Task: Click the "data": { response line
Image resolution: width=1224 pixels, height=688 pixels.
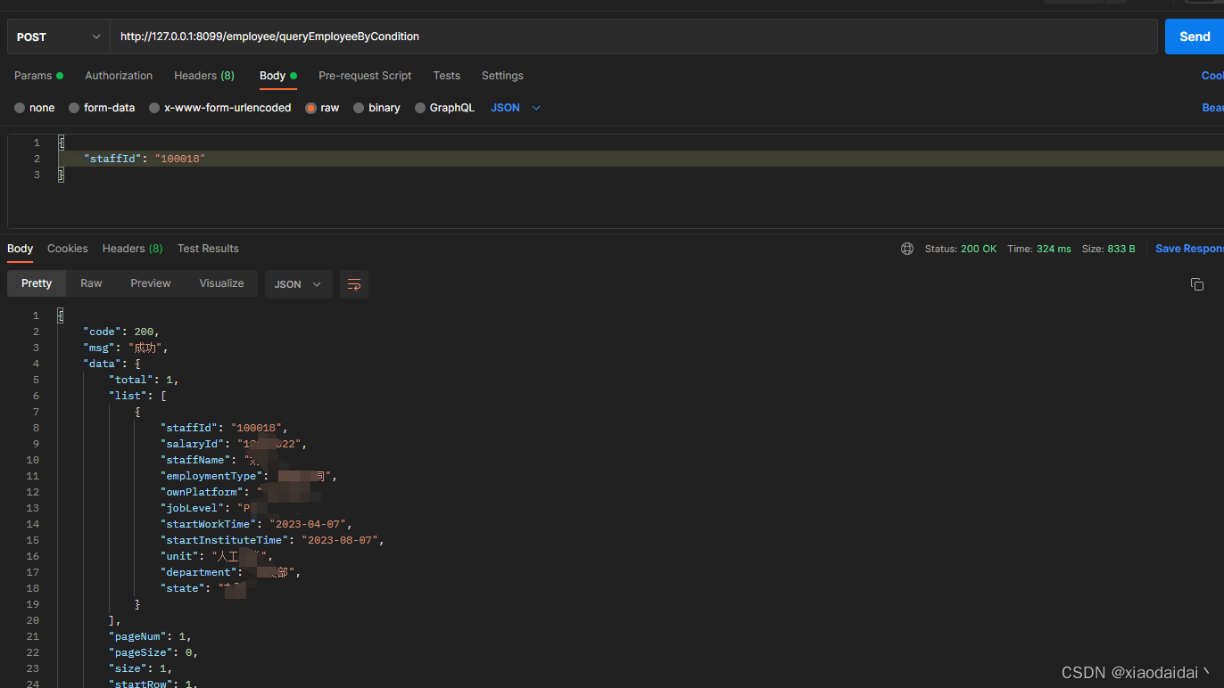Action: [112, 364]
